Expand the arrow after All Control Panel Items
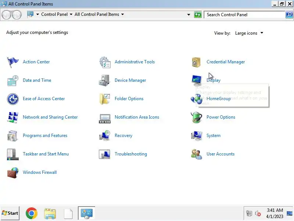 (122, 14)
